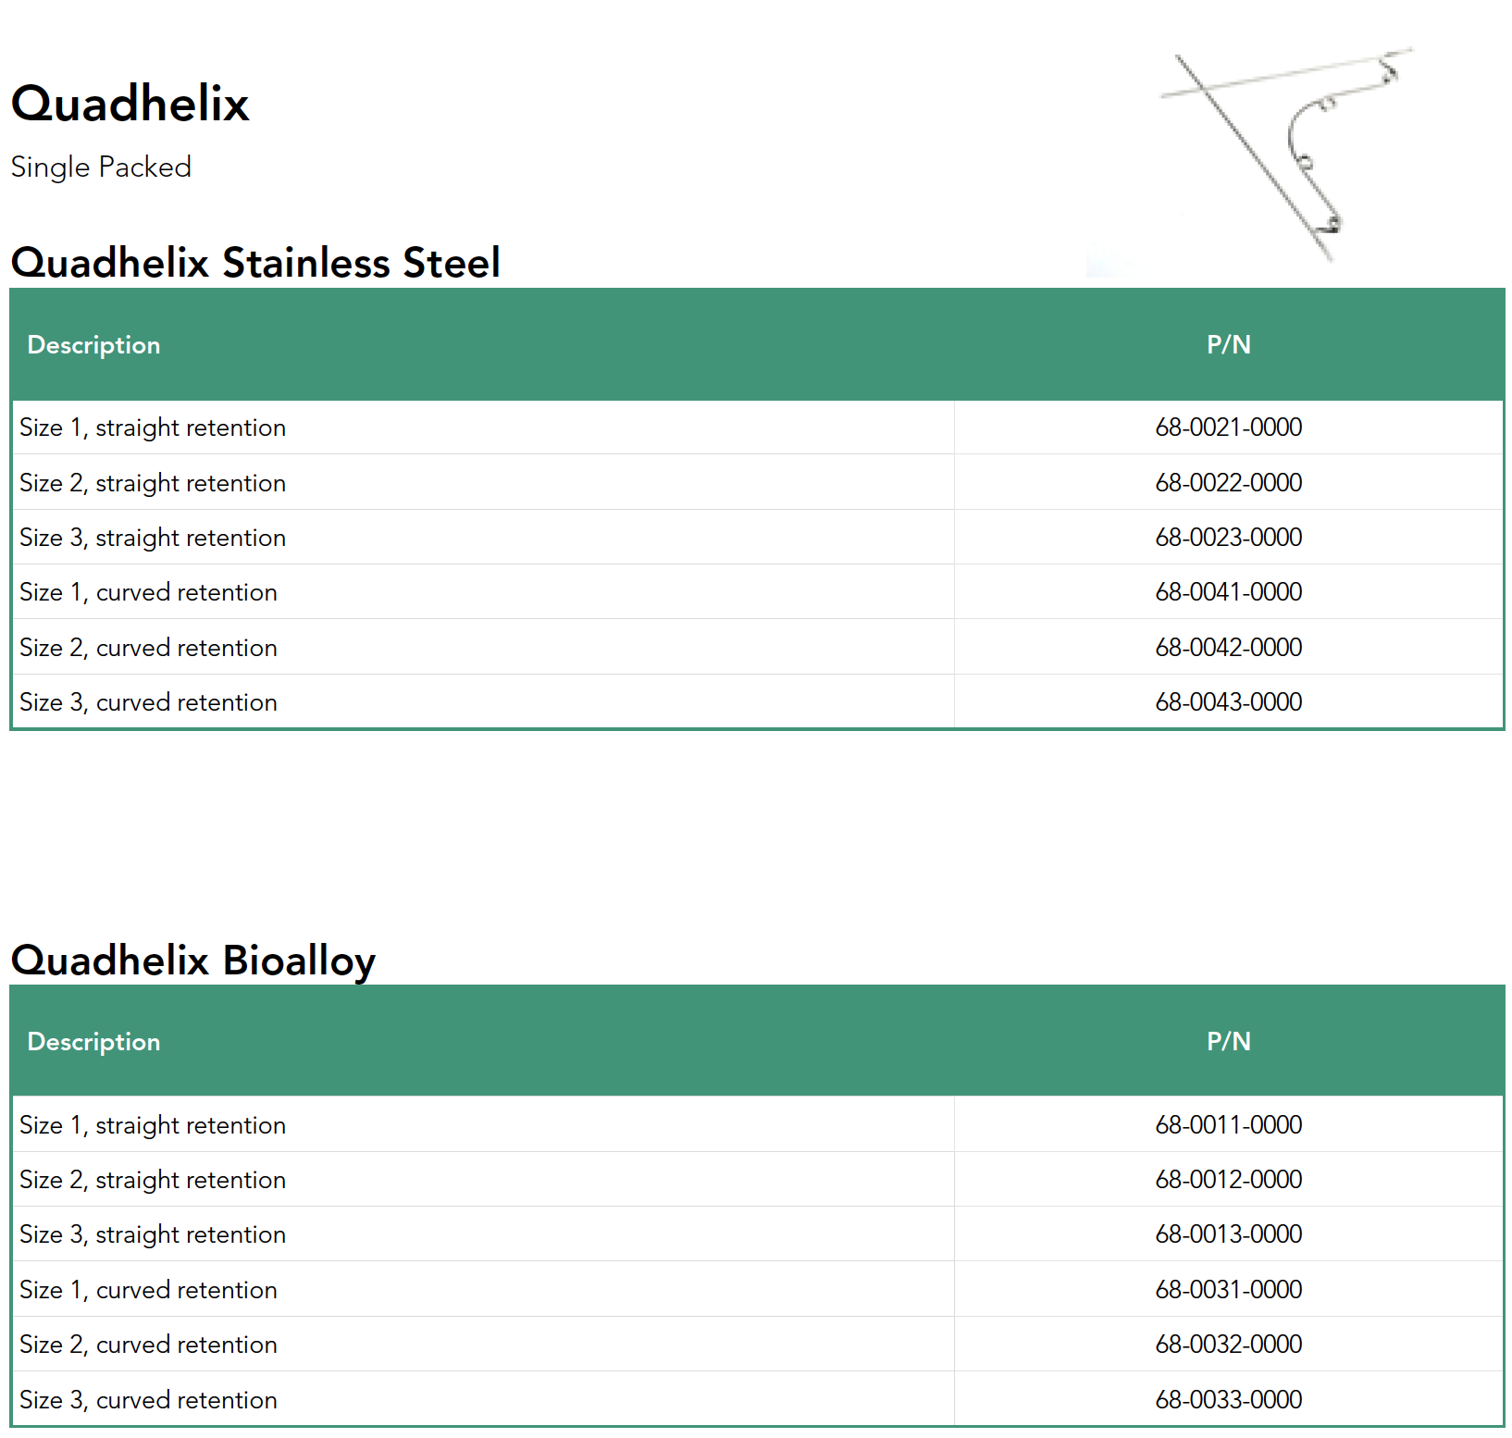Click part number 68-0013-0000
Image resolution: width=1512 pixels, height=1438 pixels.
click(x=1228, y=1234)
